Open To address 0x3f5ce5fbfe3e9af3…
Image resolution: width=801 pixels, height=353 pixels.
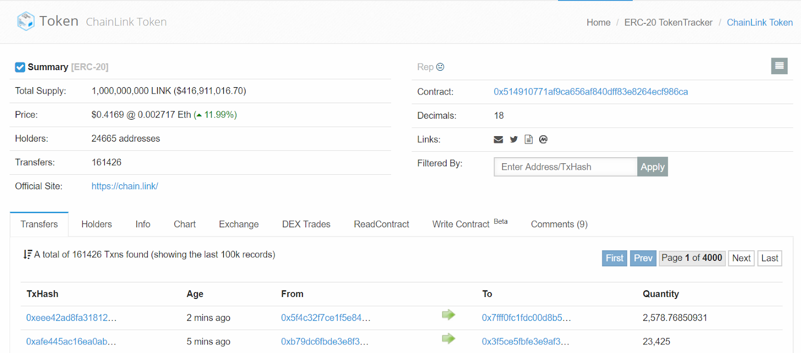[525, 341]
